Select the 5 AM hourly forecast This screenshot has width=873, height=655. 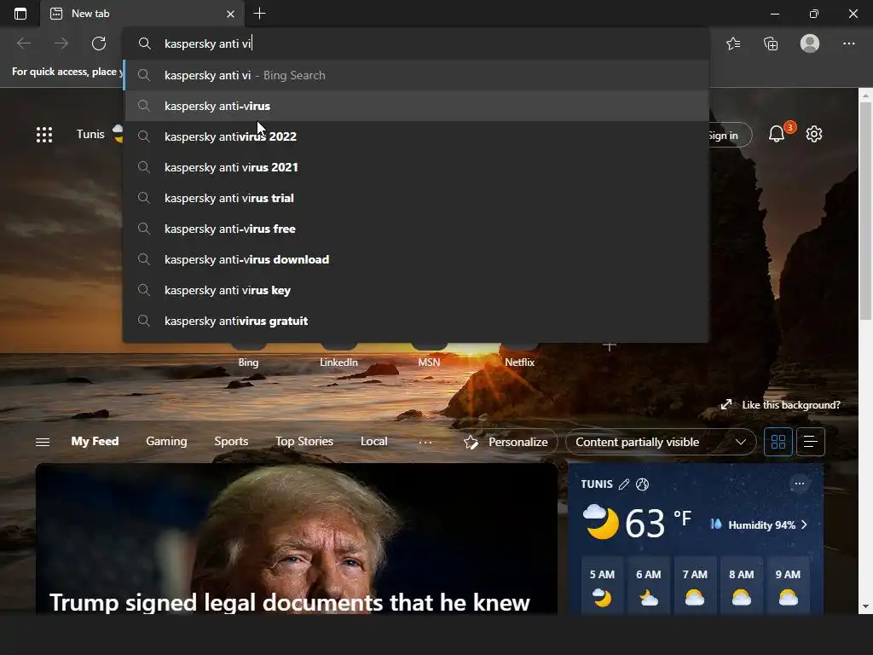pyautogui.click(x=602, y=585)
